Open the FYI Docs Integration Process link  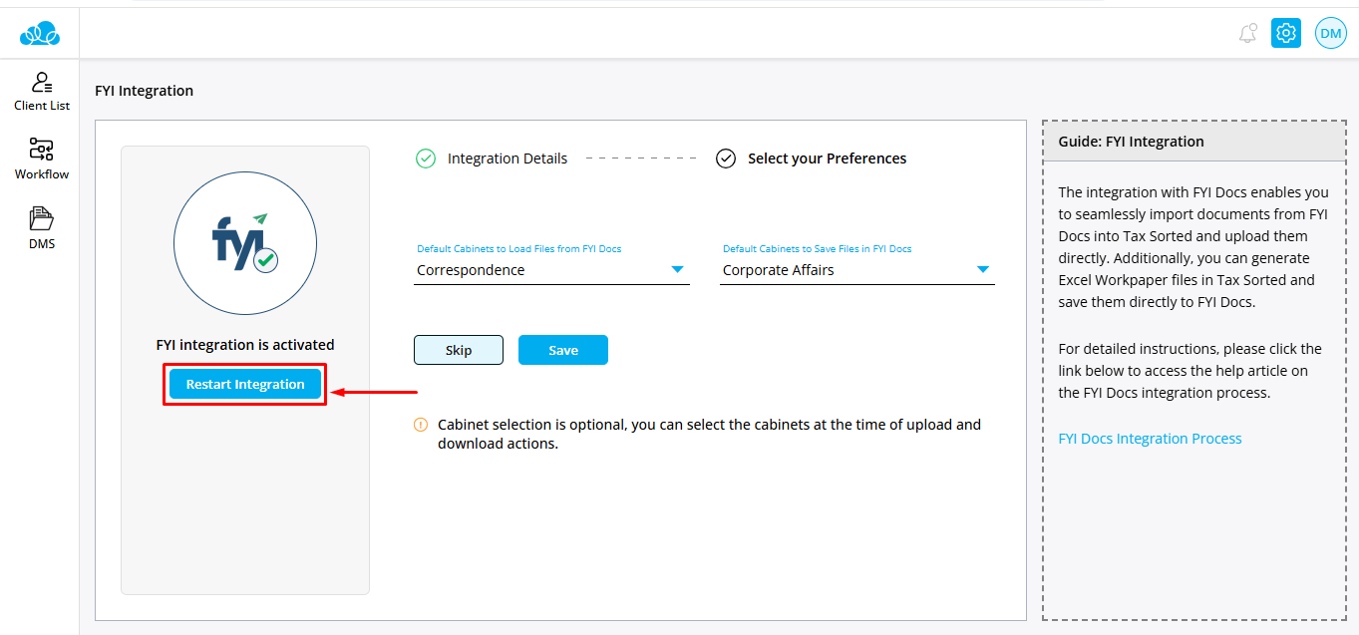pyautogui.click(x=1150, y=439)
